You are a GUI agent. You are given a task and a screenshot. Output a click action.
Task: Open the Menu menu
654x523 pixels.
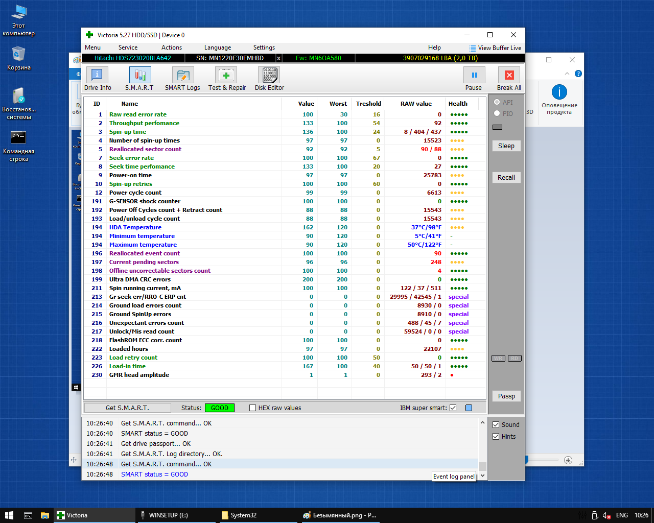[x=92, y=47]
